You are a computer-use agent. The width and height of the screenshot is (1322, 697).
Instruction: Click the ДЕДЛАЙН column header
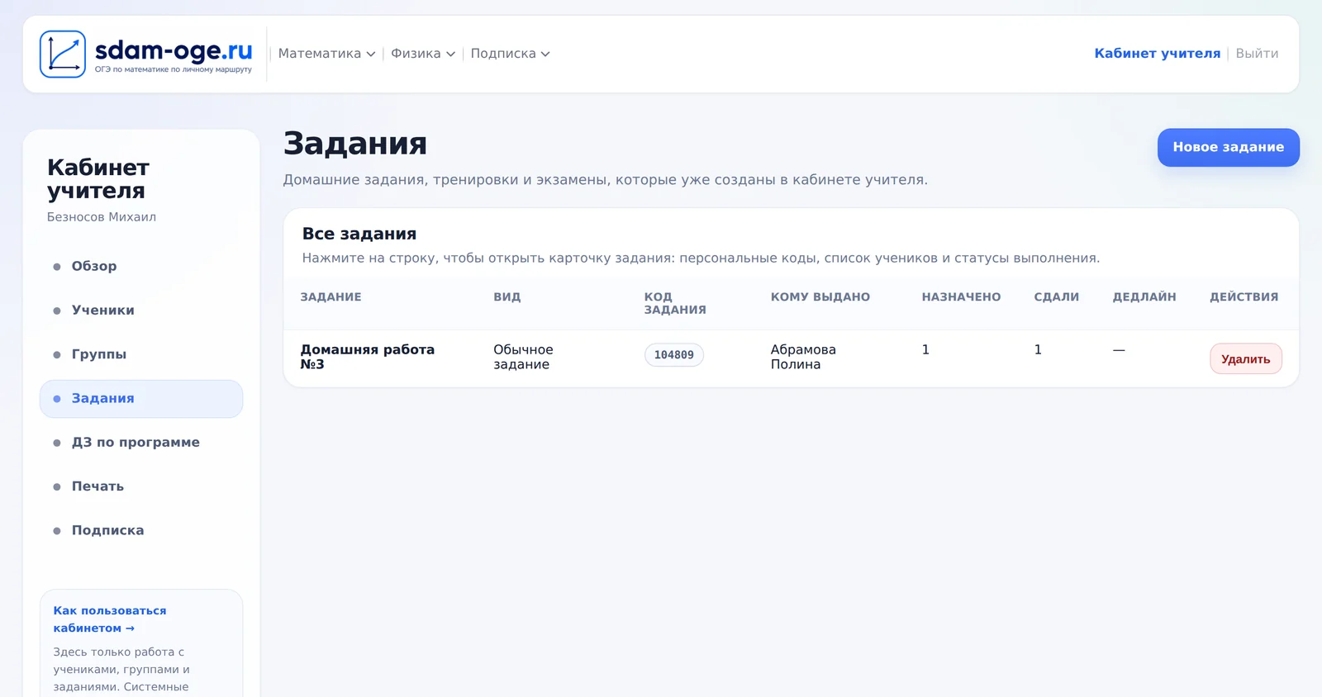[x=1144, y=297]
